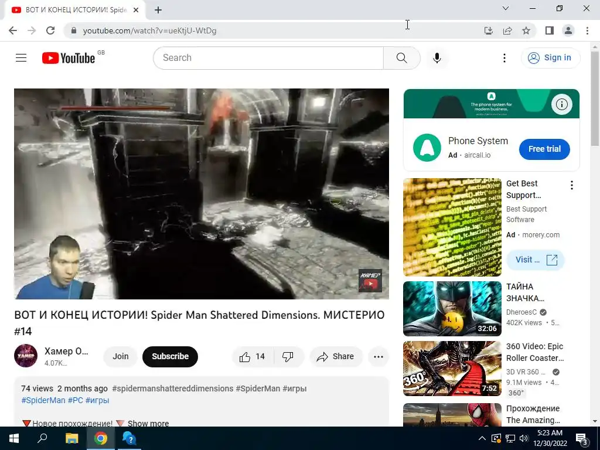Click the DheroesC channel name
Image resolution: width=600 pixels, height=450 pixels.
[521, 312]
